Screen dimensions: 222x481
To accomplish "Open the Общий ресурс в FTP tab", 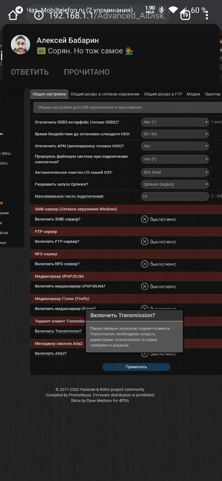I will [x=163, y=94].
